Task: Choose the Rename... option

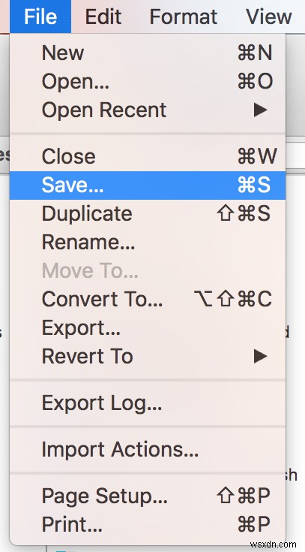Action: (x=148, y=242)
